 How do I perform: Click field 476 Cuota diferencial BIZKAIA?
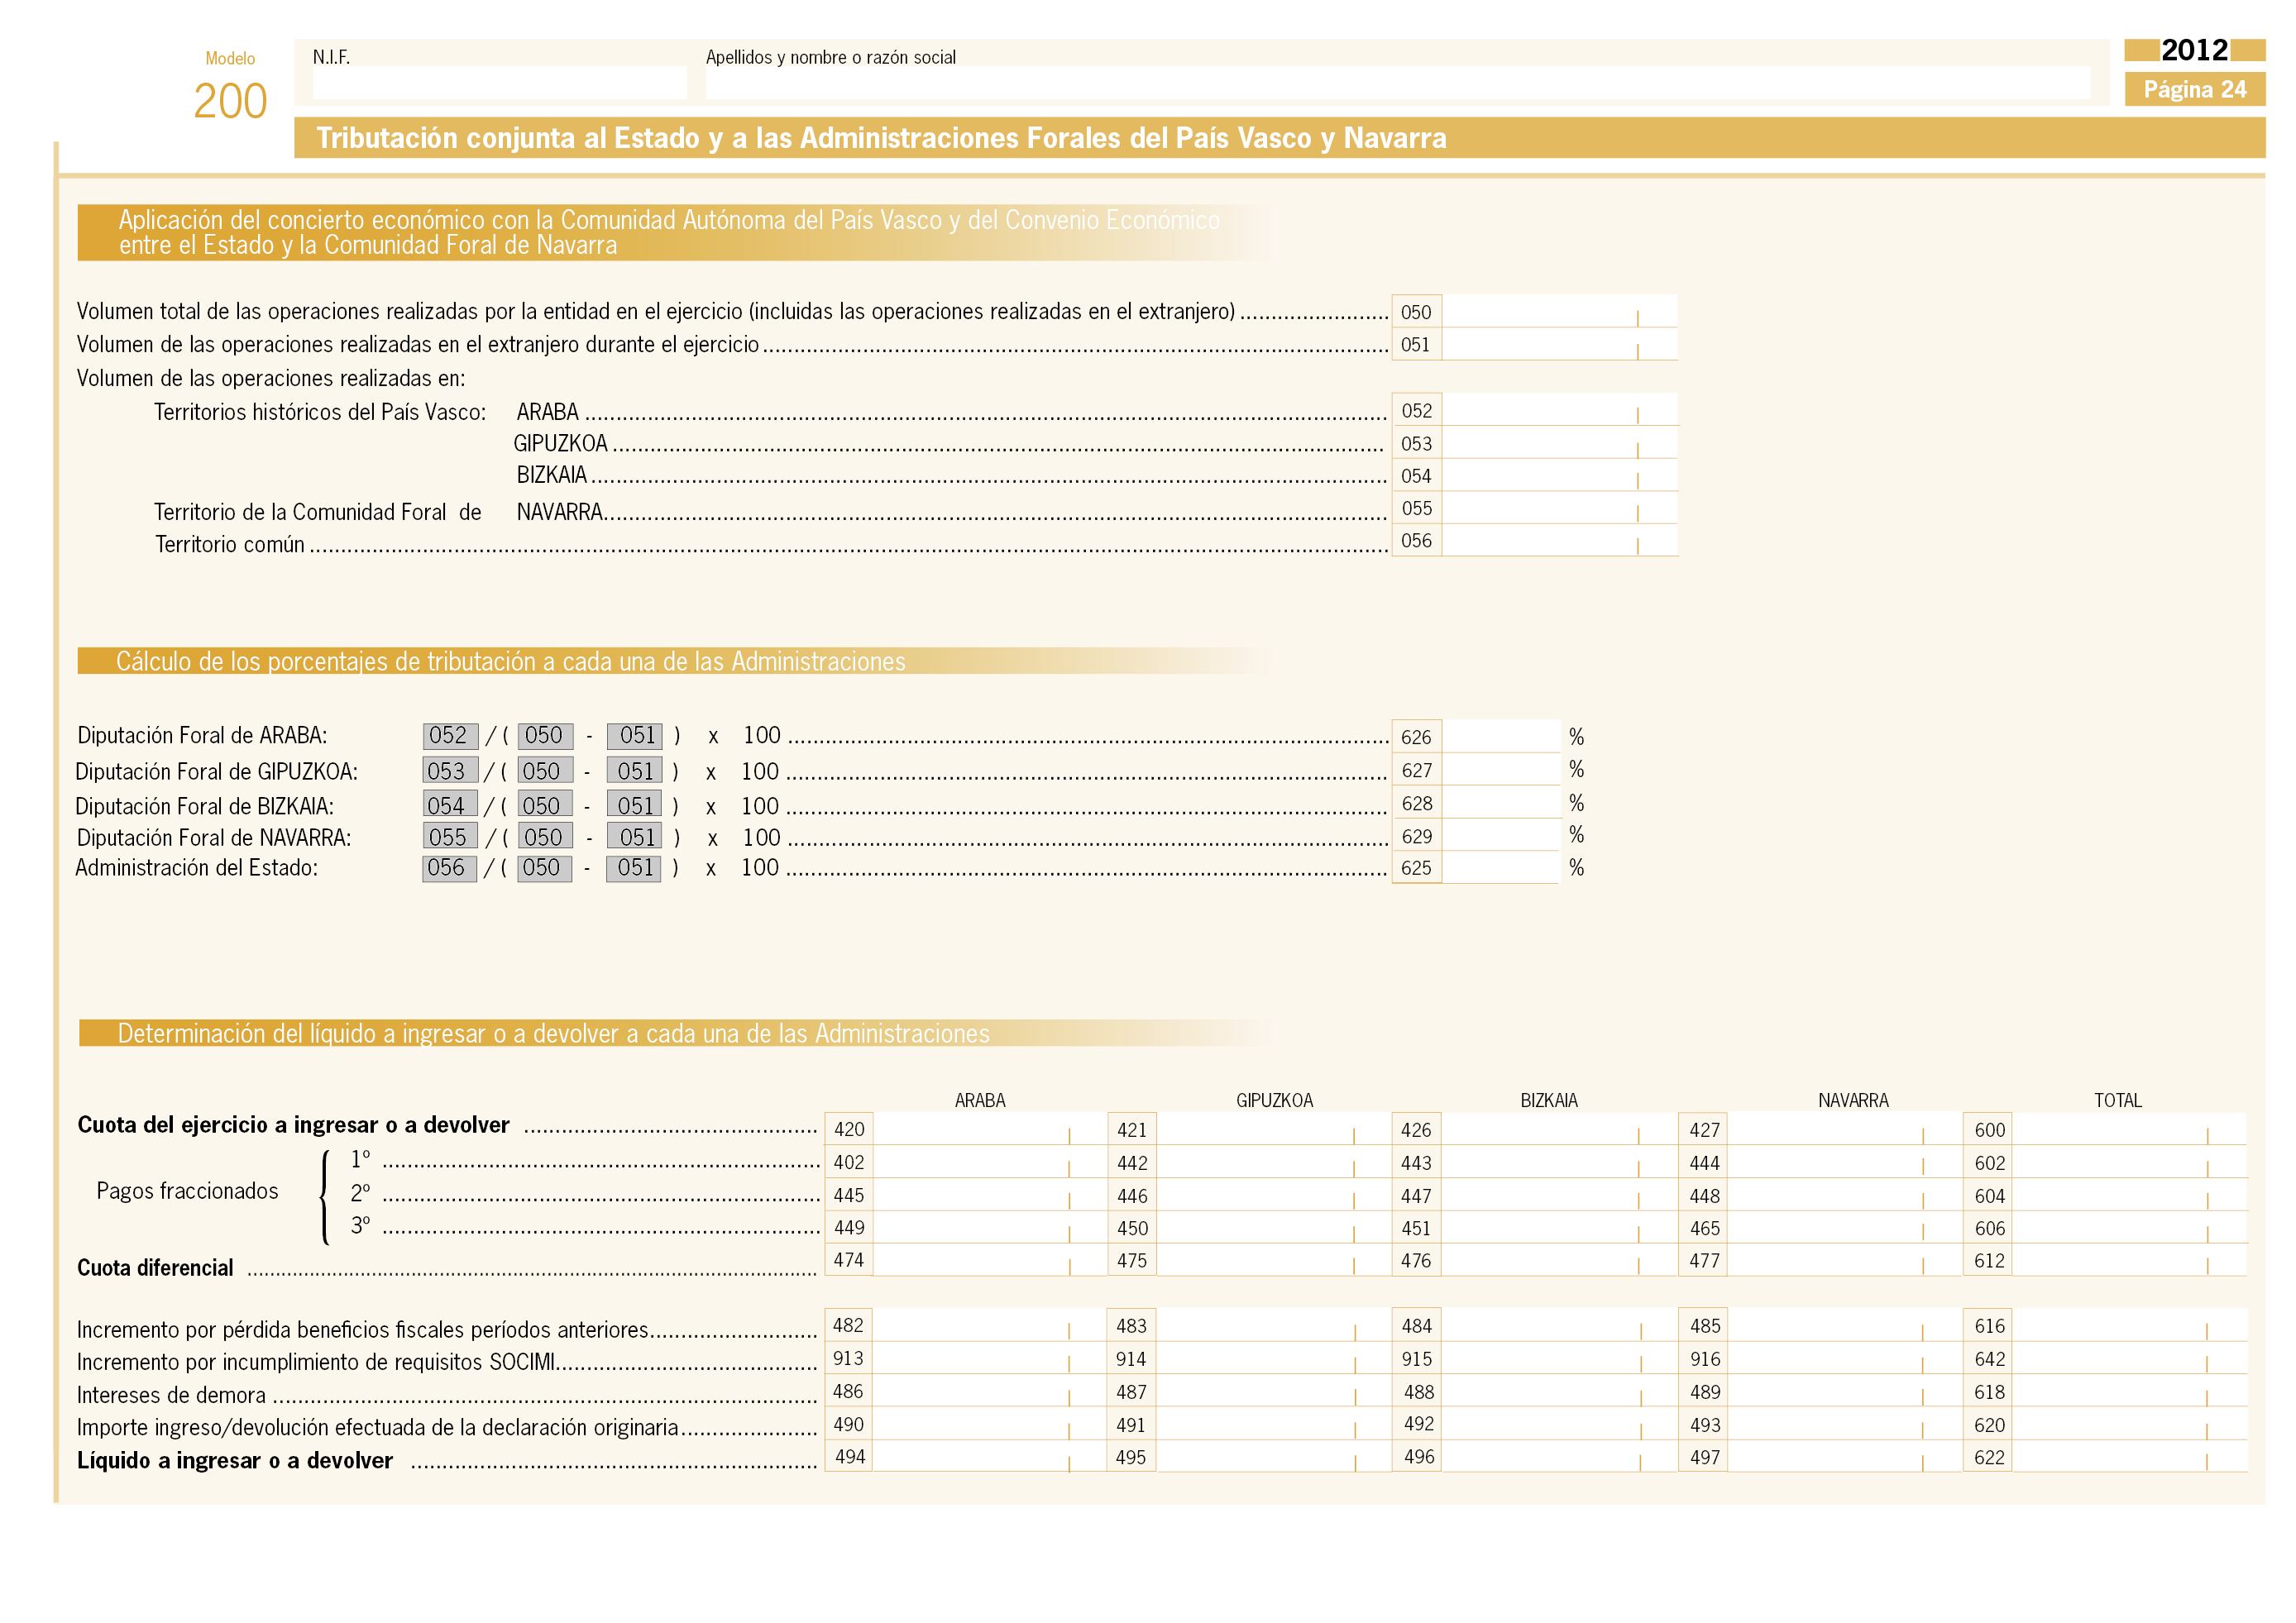1558,1260
